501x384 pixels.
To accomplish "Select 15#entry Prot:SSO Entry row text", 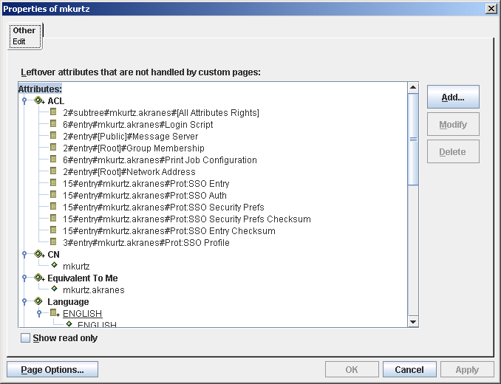I will (146, 184).
